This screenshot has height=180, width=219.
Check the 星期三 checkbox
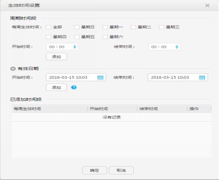(x=162, y=27)
